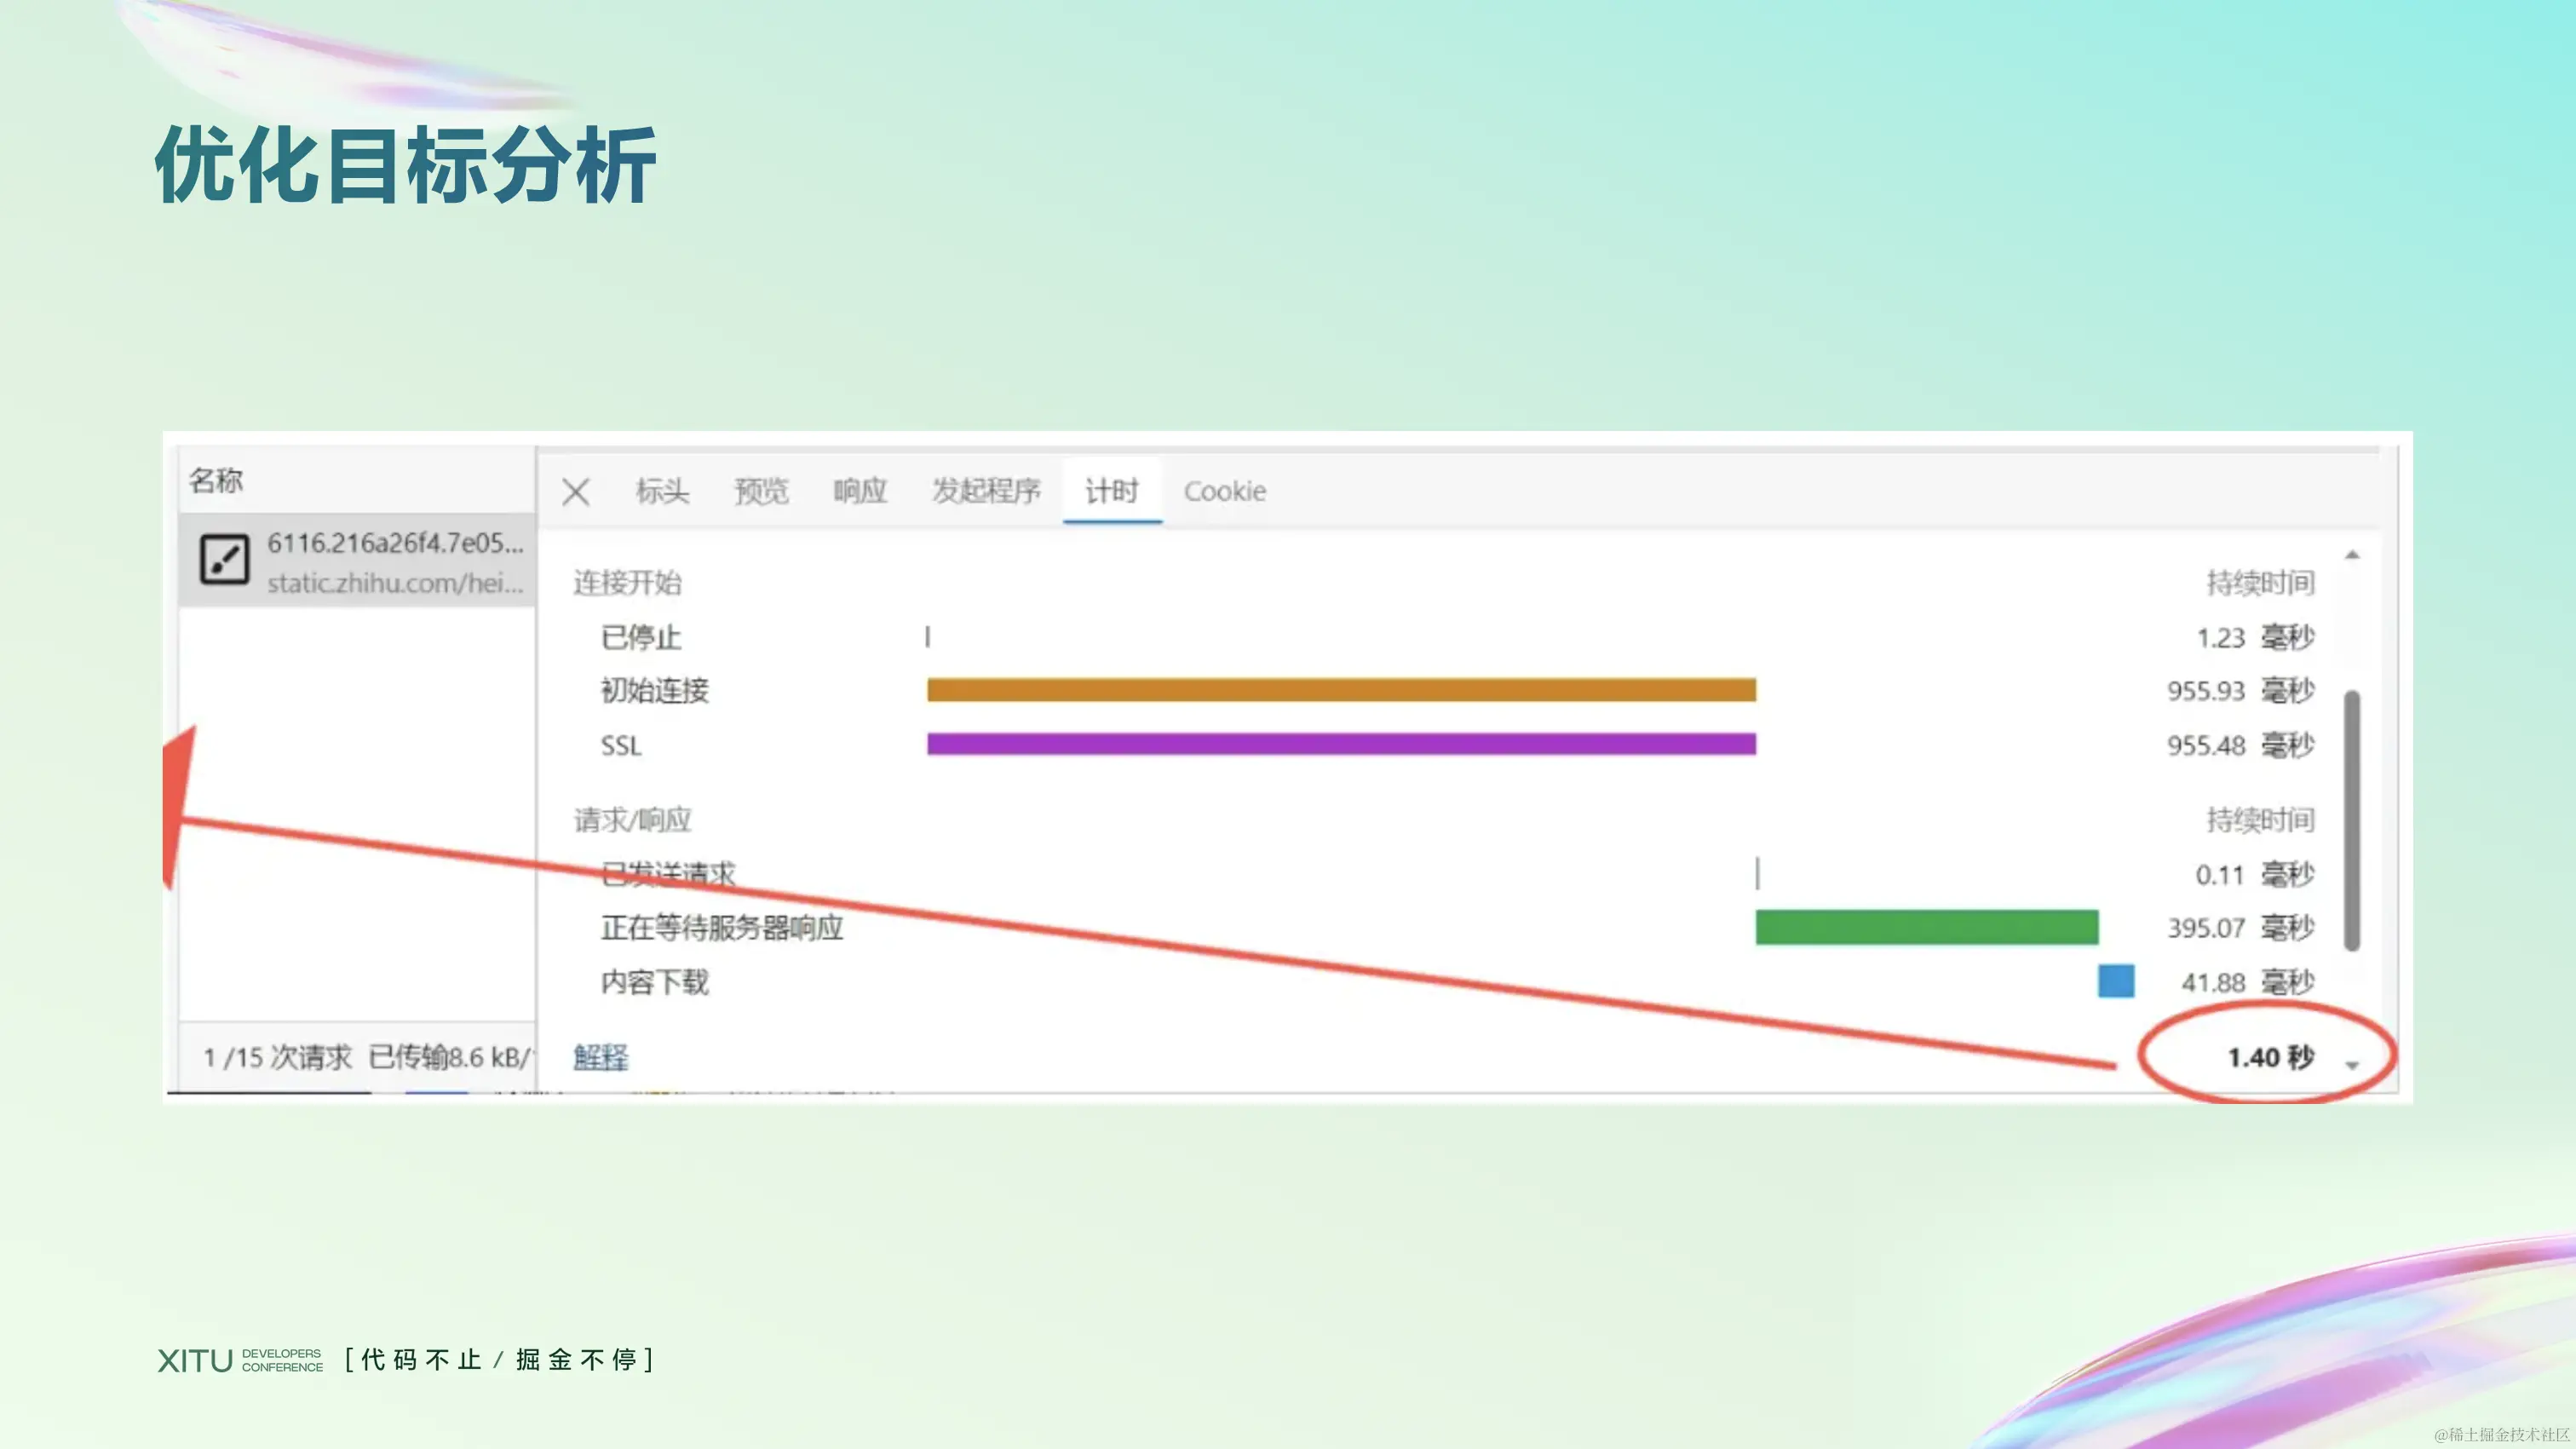Open the 发起程序 tab
This screenshot has height=1449, width=2576.
click(986, 491)
